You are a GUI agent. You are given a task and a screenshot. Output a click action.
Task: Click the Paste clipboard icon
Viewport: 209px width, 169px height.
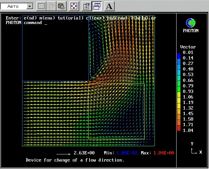[61, 6]
